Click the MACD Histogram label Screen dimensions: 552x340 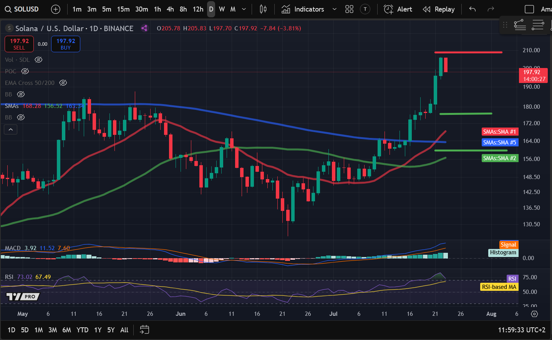pos(503,252)
